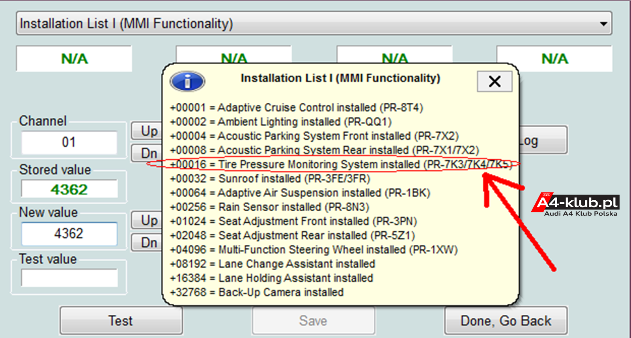Click the A4-klub.pl logo watermark
Image resolution: width=631 pixels, height=338 pixels.
click(x=575, y=205)
